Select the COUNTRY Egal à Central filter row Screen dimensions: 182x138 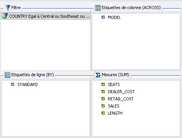[46, 16]
